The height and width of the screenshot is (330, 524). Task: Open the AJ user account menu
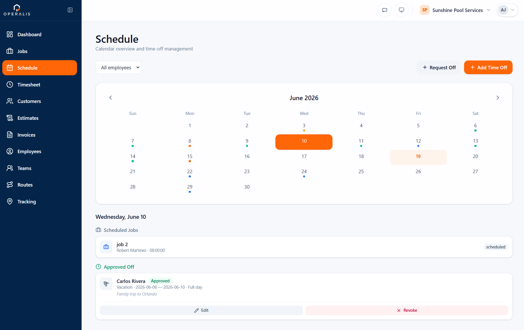coord(507,10)
